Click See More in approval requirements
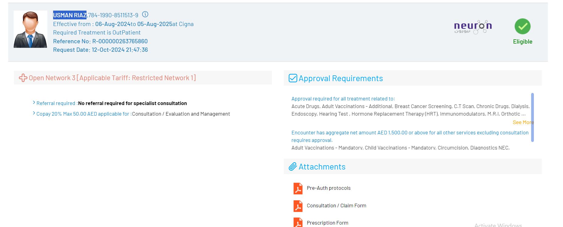 tap(523, 122)
